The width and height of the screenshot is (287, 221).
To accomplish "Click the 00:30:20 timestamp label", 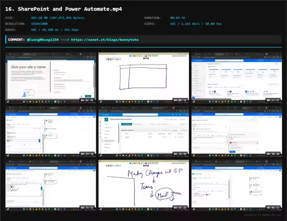I will (273, 154).
